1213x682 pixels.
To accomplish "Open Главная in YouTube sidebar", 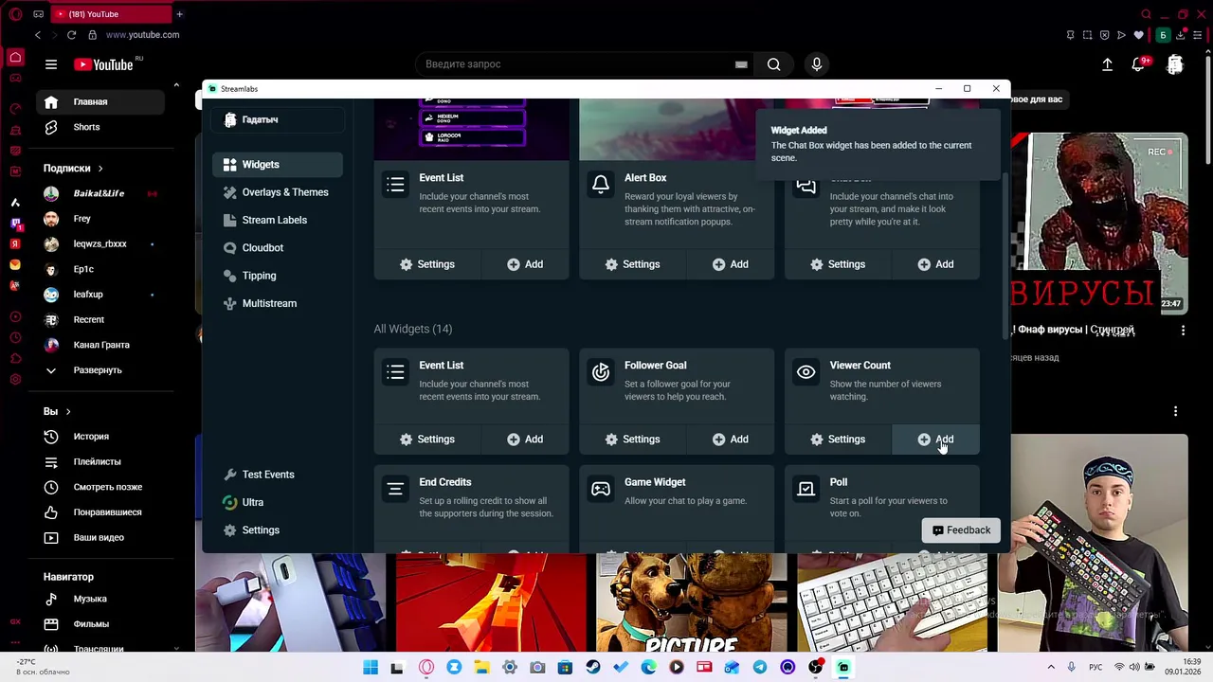I will tap(101, 101).
